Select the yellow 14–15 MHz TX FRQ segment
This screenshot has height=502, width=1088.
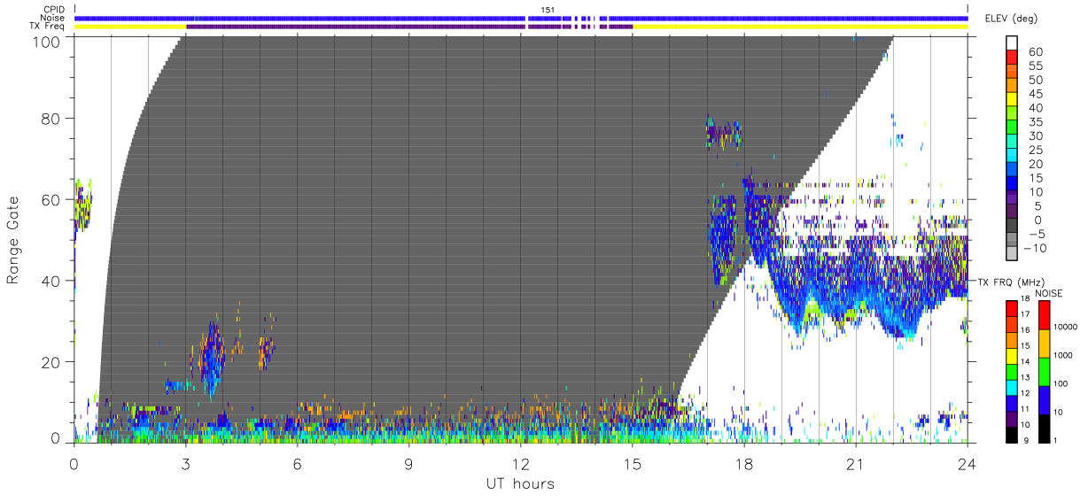[x=1014, y=354]
